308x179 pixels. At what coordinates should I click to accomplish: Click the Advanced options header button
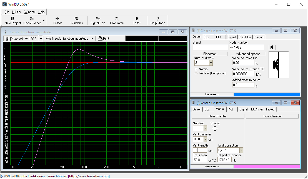coord(248,54)
